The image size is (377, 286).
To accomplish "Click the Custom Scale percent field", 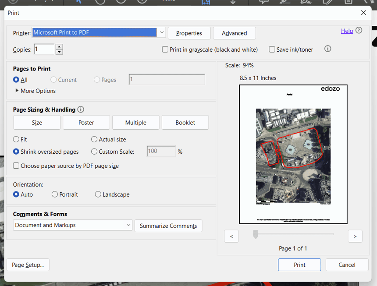I will (161, 151).
